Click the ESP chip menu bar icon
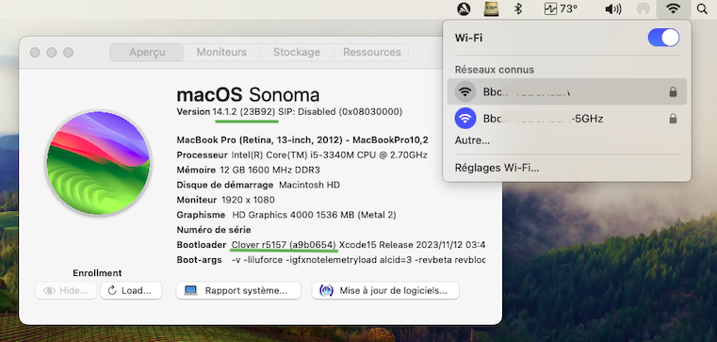The height and width of the screenshot is (342, 717). pyautogui.click(x=491, y=8)
